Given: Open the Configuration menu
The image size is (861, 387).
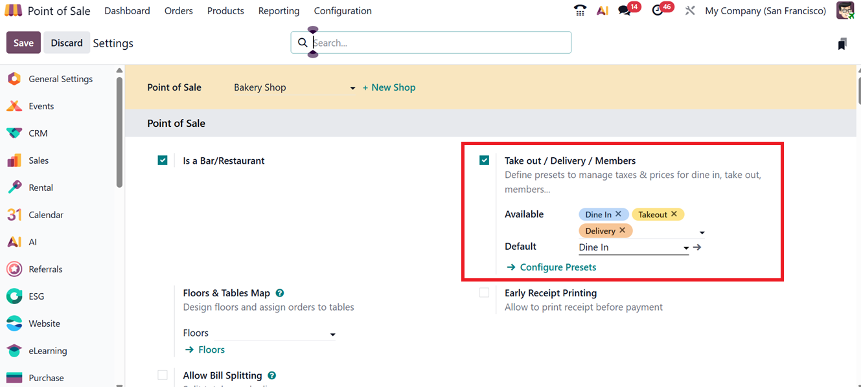Looking at the screenshot, I should (342, 11).
